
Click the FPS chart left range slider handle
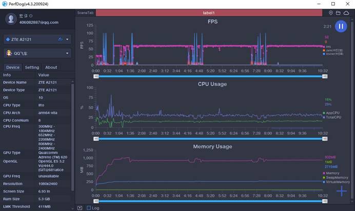click(x=96, y=76)
